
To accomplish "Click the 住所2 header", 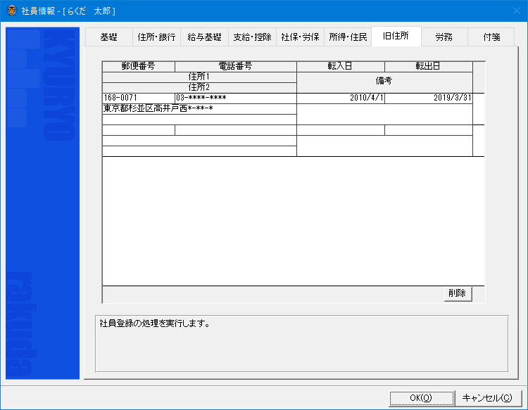I will 199,87.
